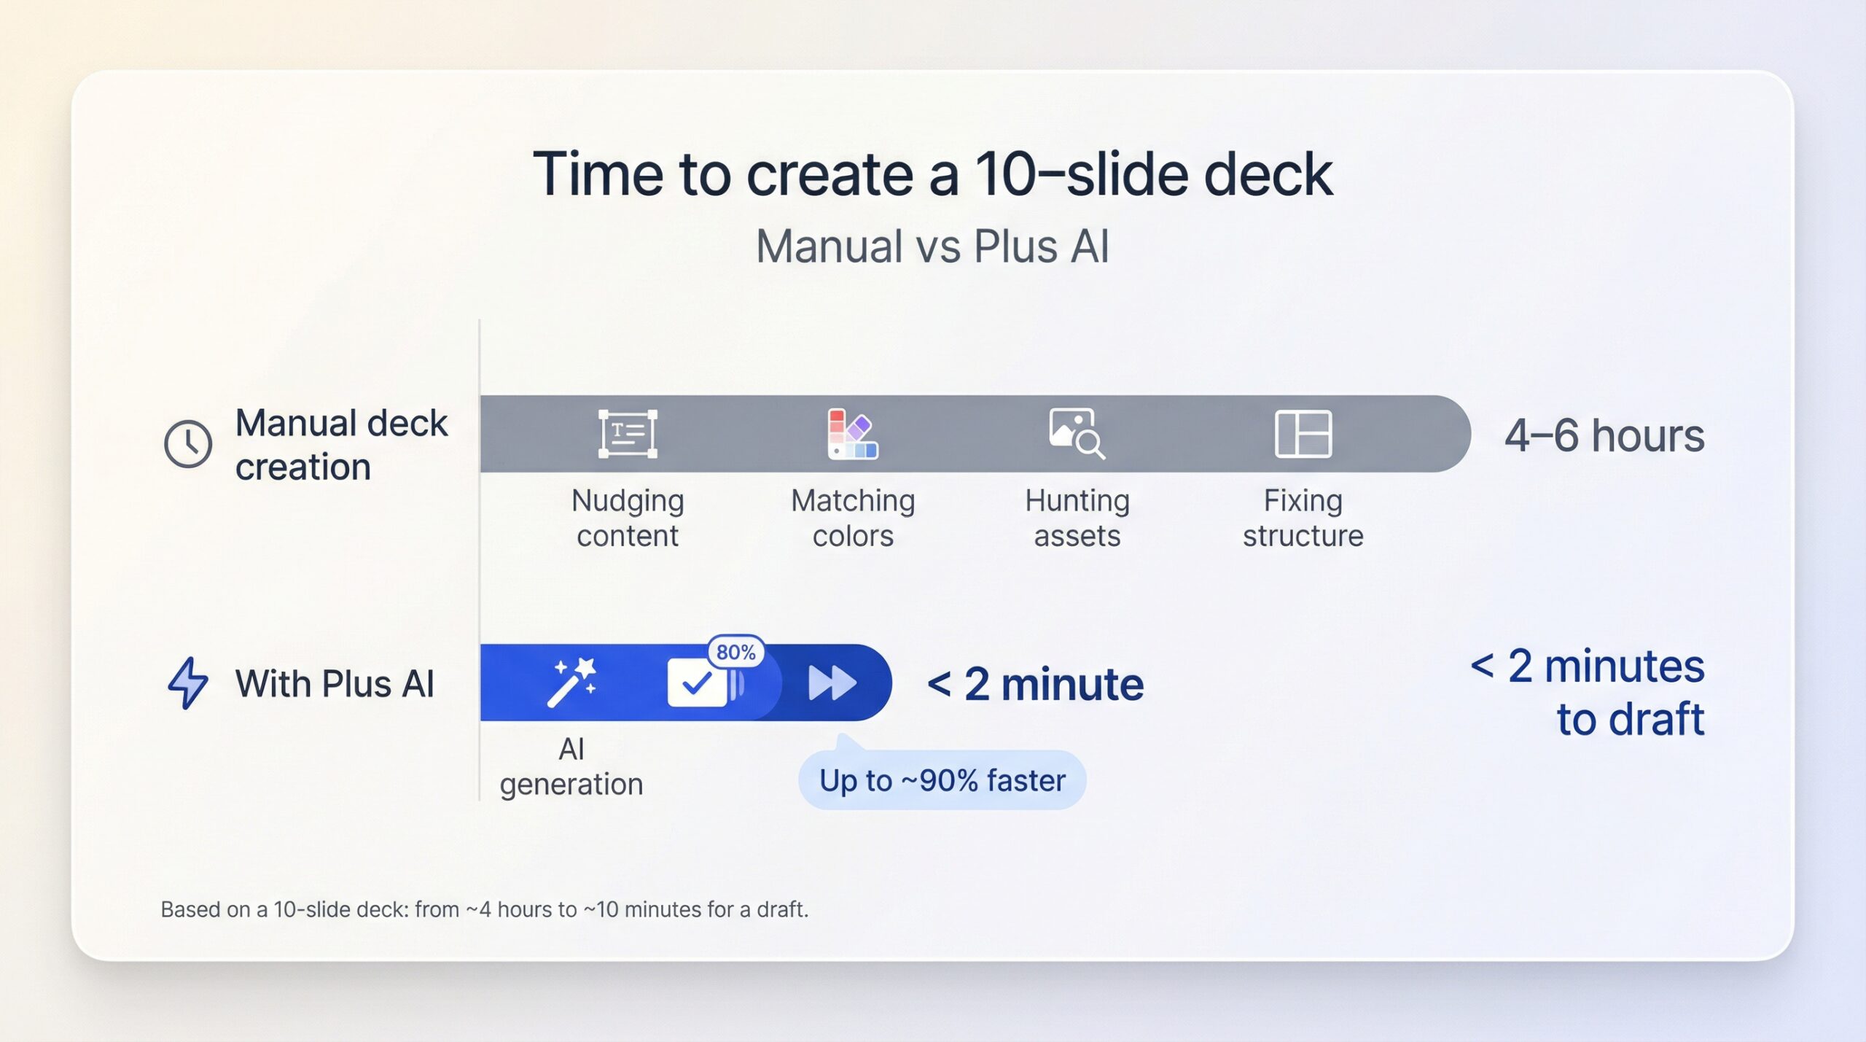Click the Manual vs Plus AI subtitle

932,246
